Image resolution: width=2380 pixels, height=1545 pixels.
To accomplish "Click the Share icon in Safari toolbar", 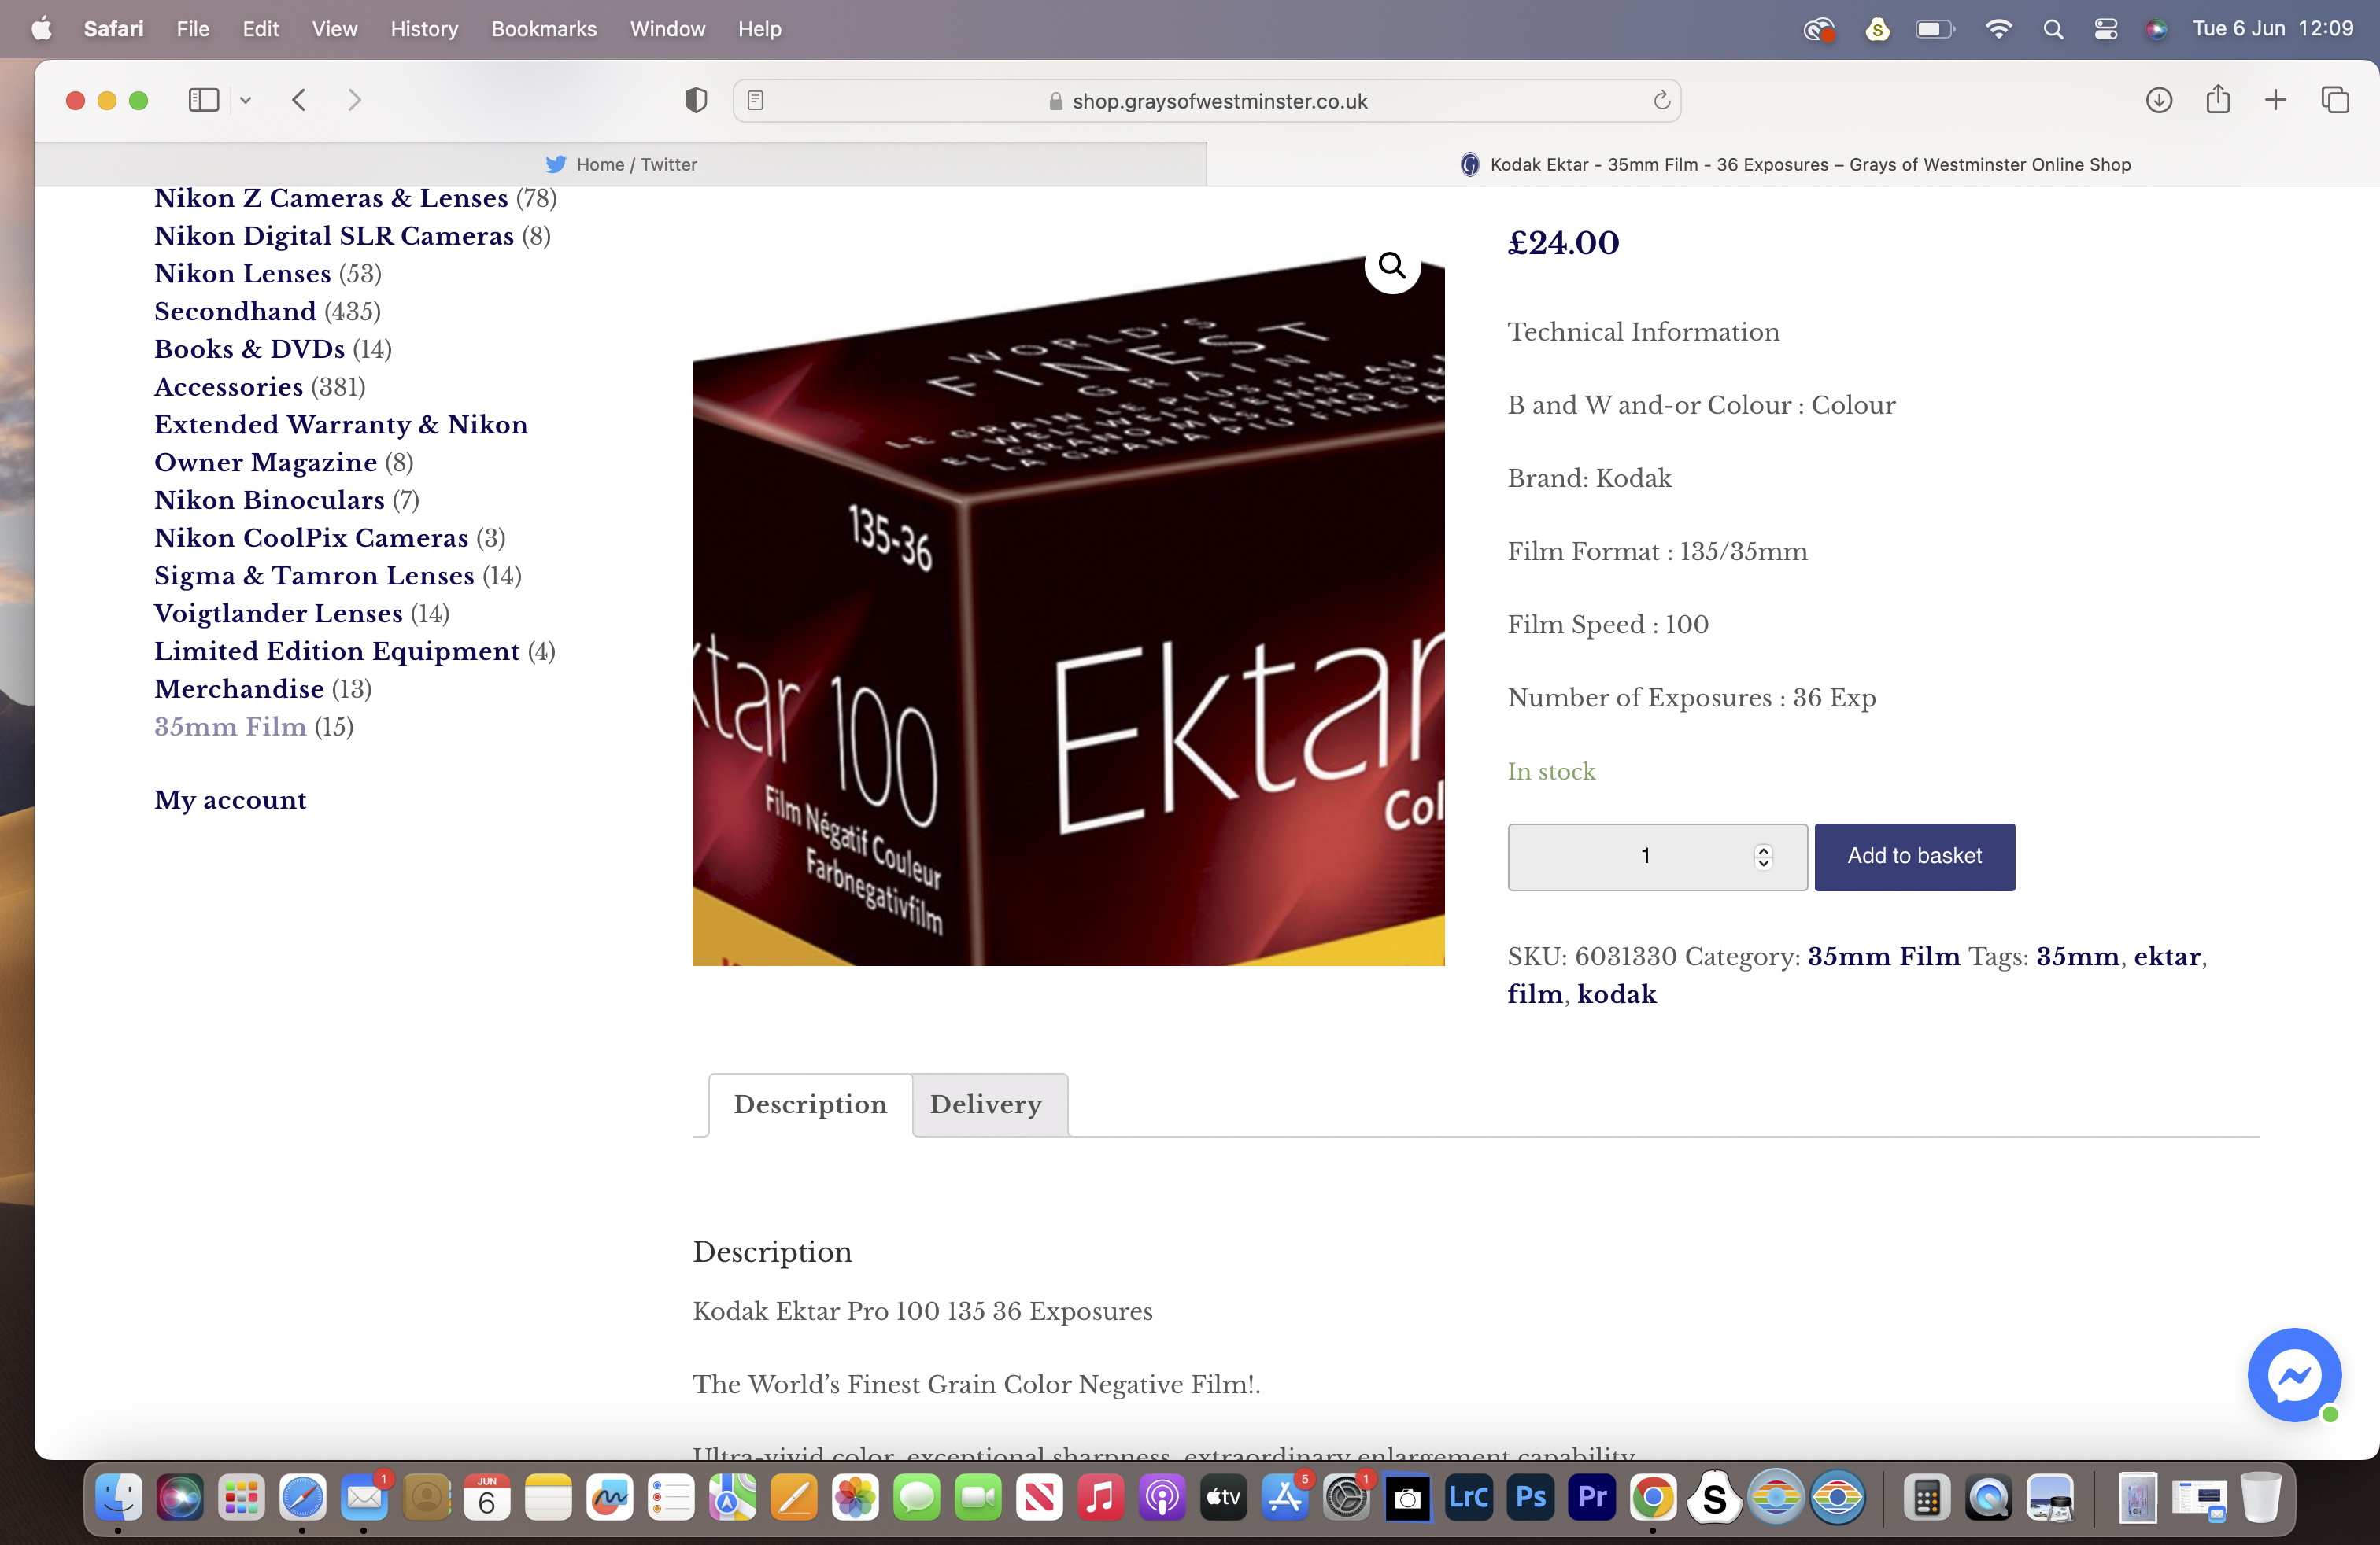I will (x=2218, y=99).
